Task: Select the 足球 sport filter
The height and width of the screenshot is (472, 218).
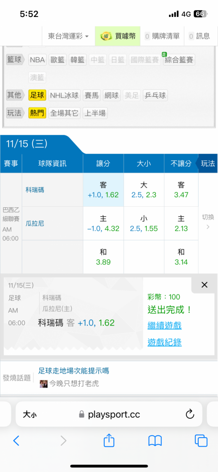Action: point(37,95)
